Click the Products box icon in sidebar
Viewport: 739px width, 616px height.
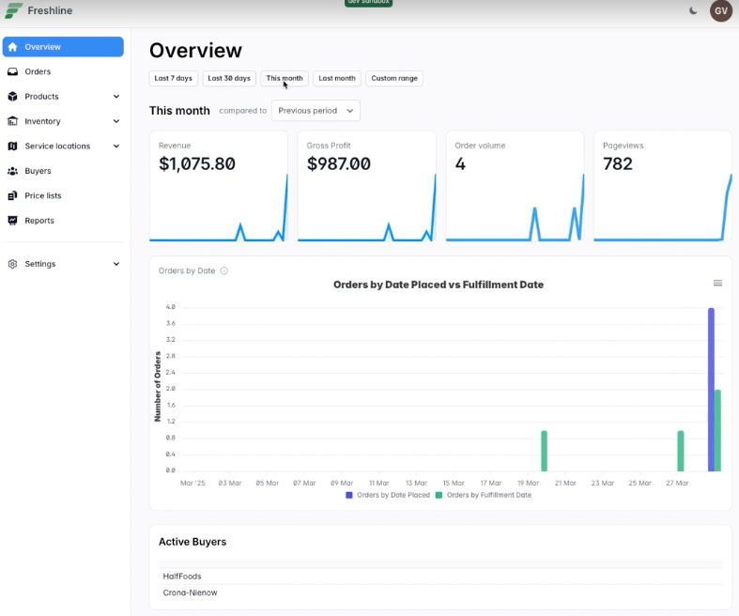[12, 97]
